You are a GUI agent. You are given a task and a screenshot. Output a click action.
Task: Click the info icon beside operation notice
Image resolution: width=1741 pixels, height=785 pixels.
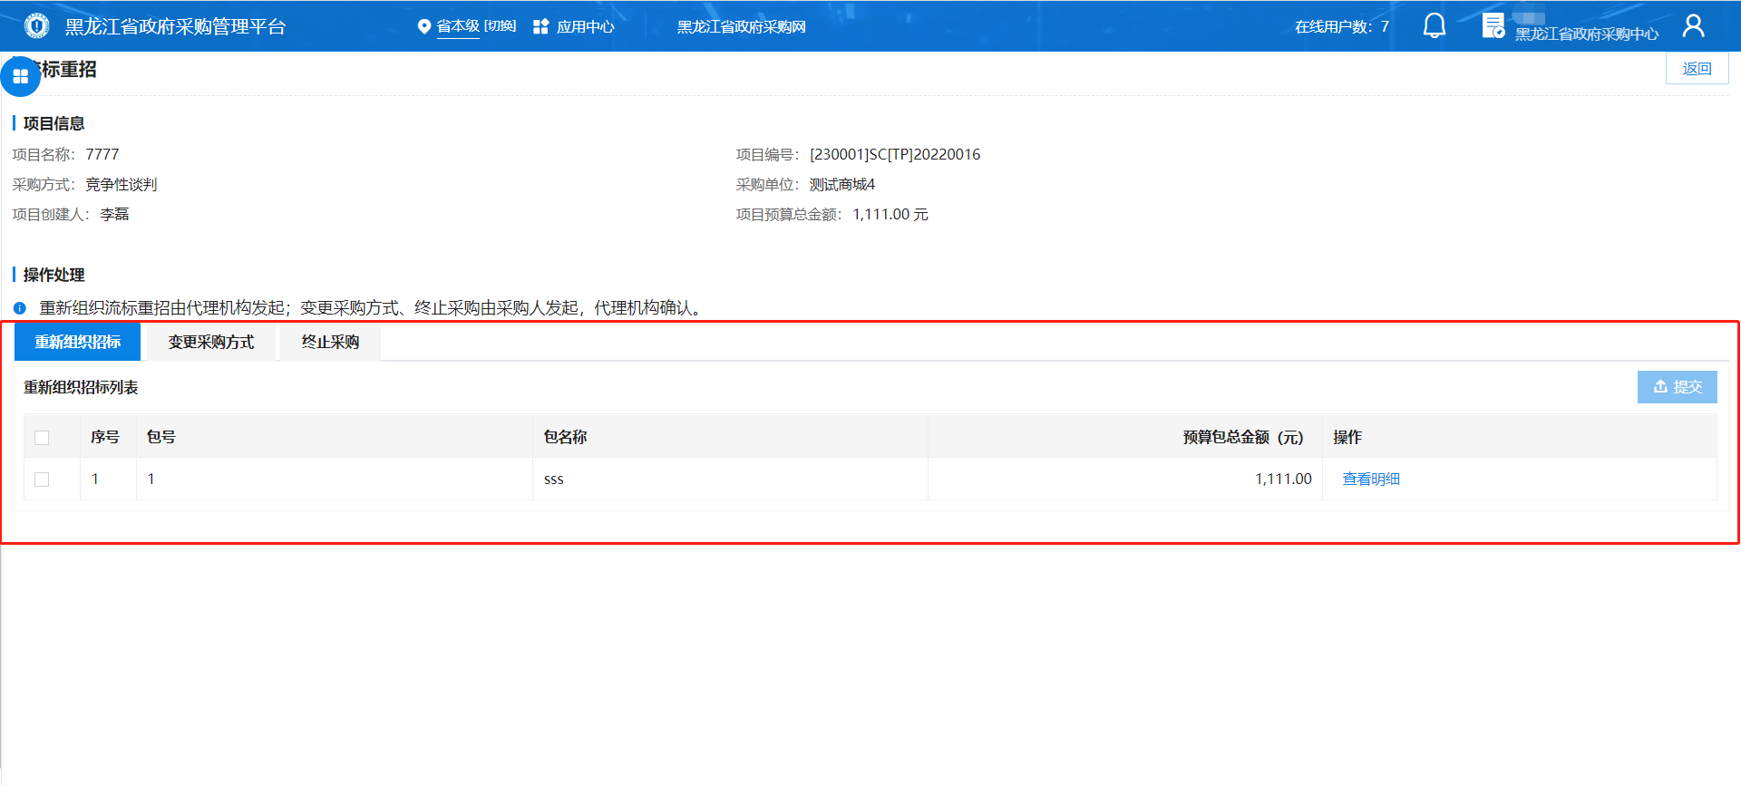tap(20, 308)
